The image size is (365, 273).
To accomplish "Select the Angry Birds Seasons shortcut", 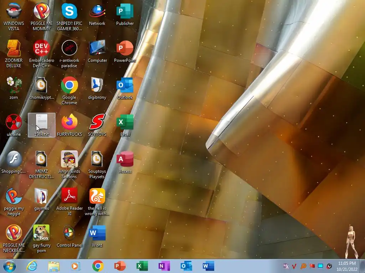I will click(x=70, y=164).
